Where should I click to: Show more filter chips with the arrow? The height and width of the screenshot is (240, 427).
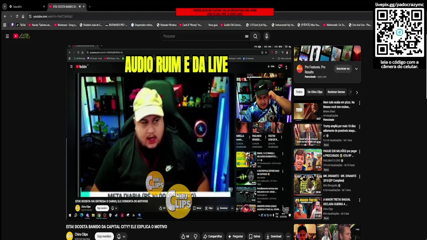[357, 92]
